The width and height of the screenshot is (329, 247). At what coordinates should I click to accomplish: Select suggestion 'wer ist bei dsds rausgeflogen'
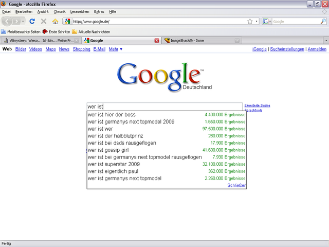(167, 143)
